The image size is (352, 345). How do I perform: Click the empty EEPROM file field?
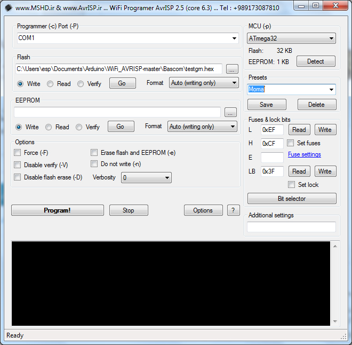pyautogui.click(x=117, y=112)
